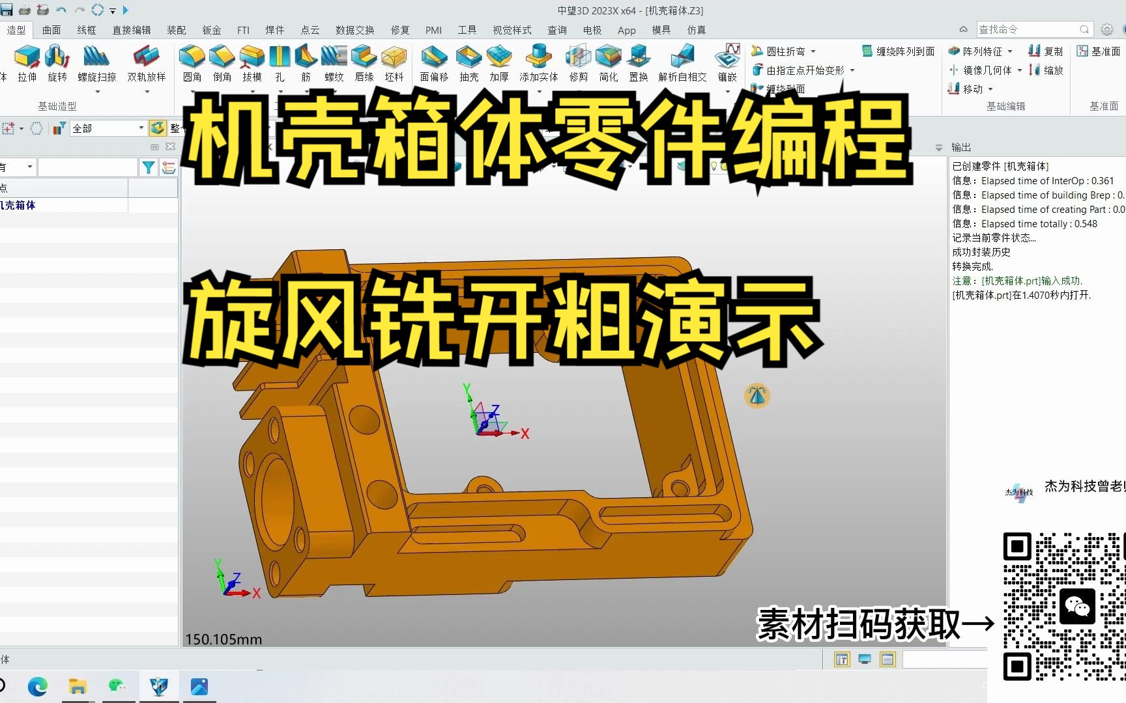This screenshot has width=1126, height=703.
Task: Select the 旋转 (Revolve) tool
Action: point(57,63)
